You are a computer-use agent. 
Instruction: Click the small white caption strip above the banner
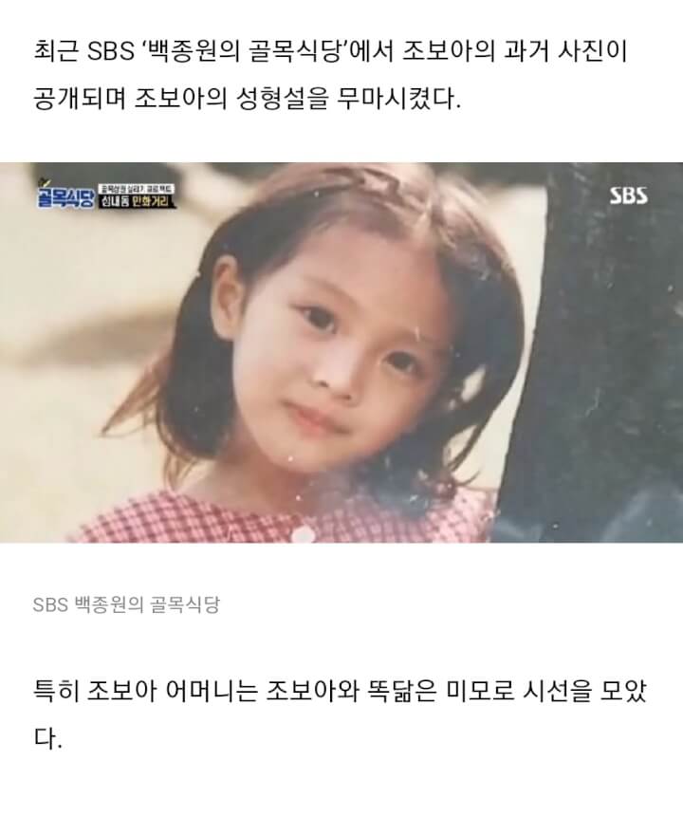[x=137, y=189]
